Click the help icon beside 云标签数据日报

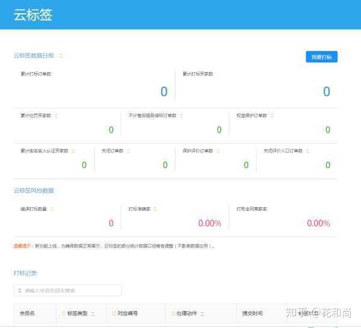click(61, 55)
